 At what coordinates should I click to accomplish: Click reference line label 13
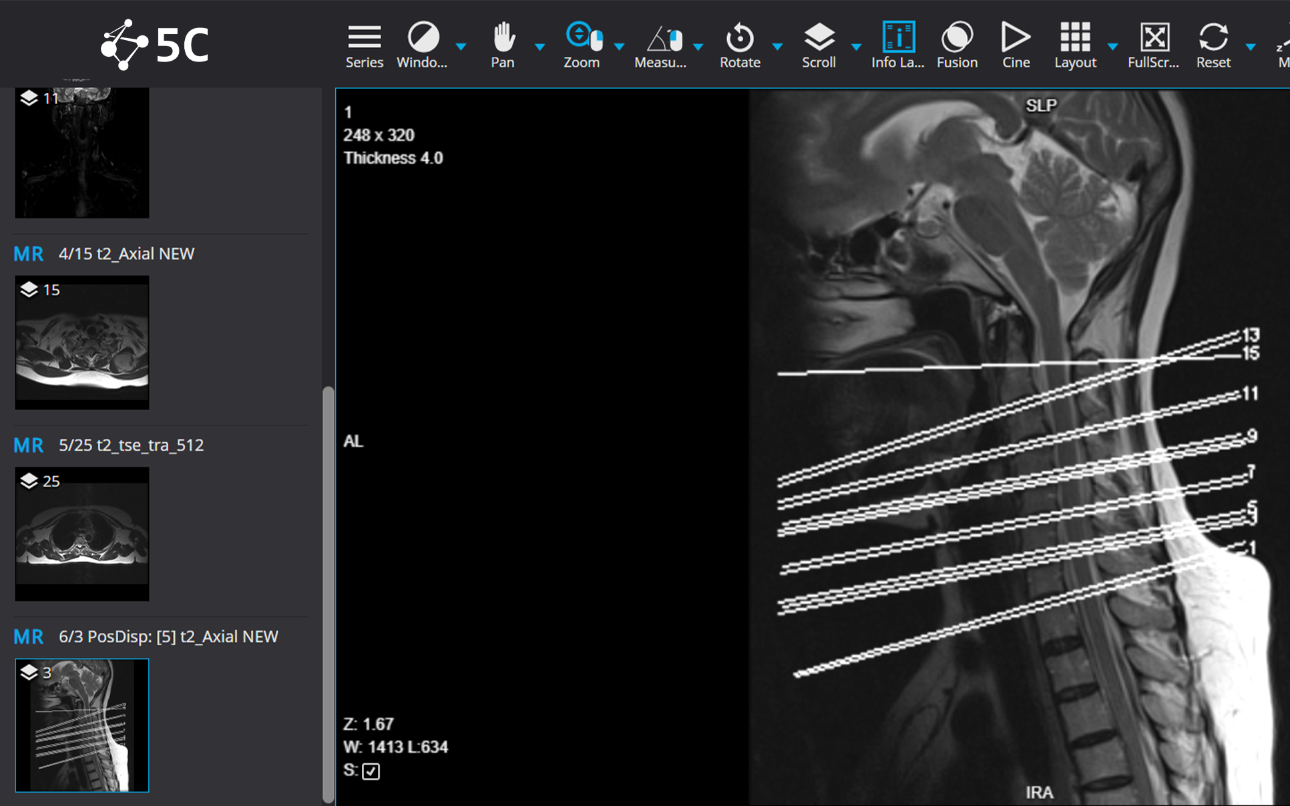(1251, 335)
